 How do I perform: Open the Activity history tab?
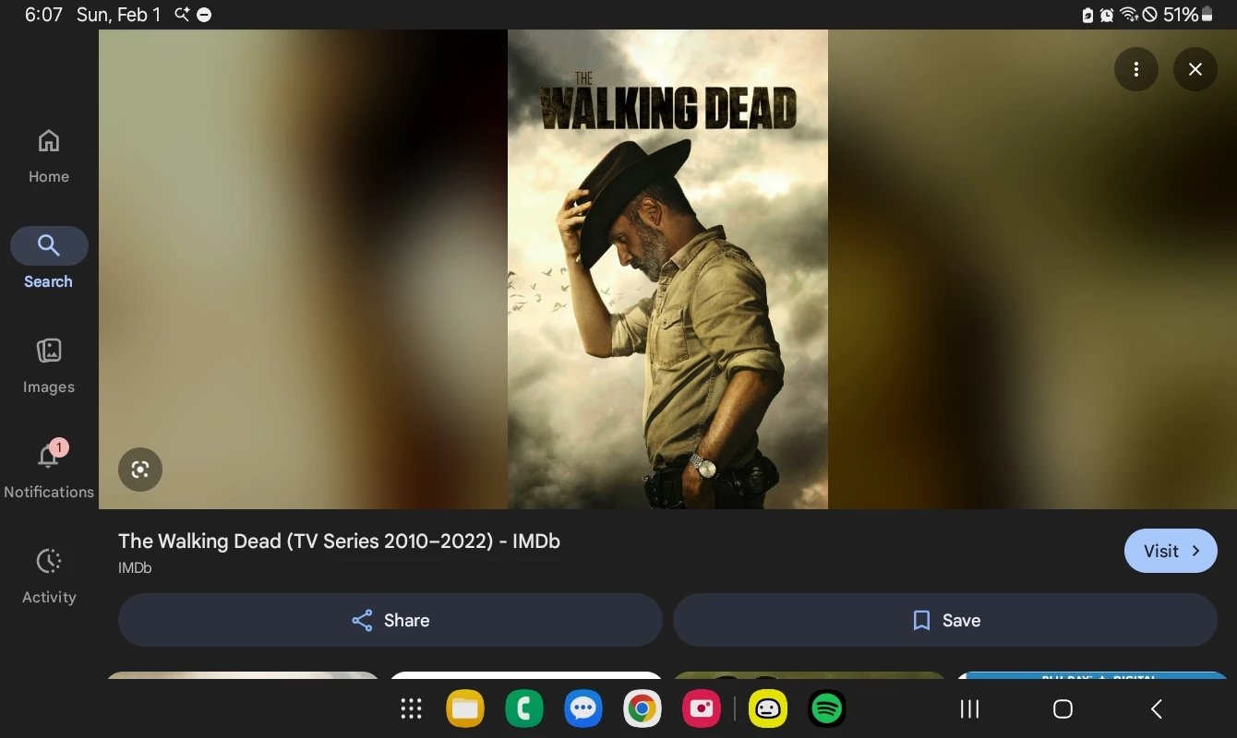pos(49,575)
